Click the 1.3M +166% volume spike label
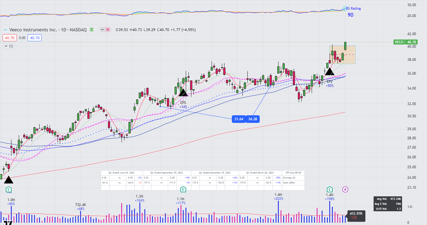The width and height of the screenshot is (427, 225). (140, 198)
